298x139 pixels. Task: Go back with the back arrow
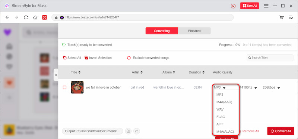click(7, 17)
